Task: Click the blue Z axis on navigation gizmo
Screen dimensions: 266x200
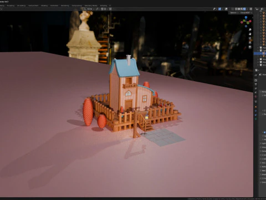Action: [x=246, y=17]
